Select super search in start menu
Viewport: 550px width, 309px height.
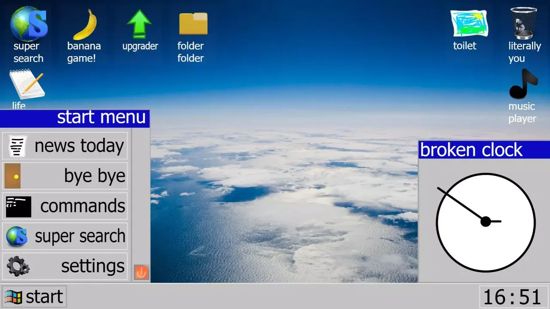pos(65,236)
